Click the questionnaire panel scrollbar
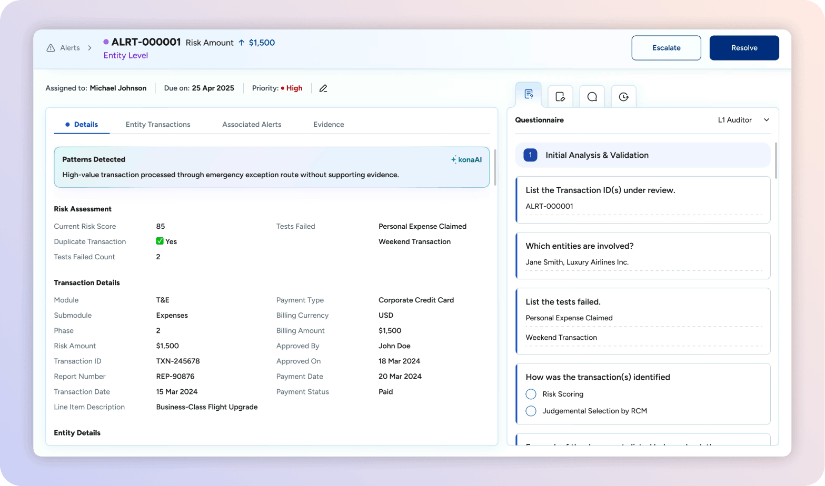Viewport: 825px width, 486px height. [x=776, y=160]
